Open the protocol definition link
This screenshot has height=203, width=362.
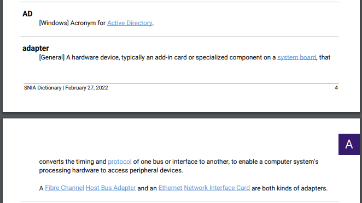[x=120, y=162]
